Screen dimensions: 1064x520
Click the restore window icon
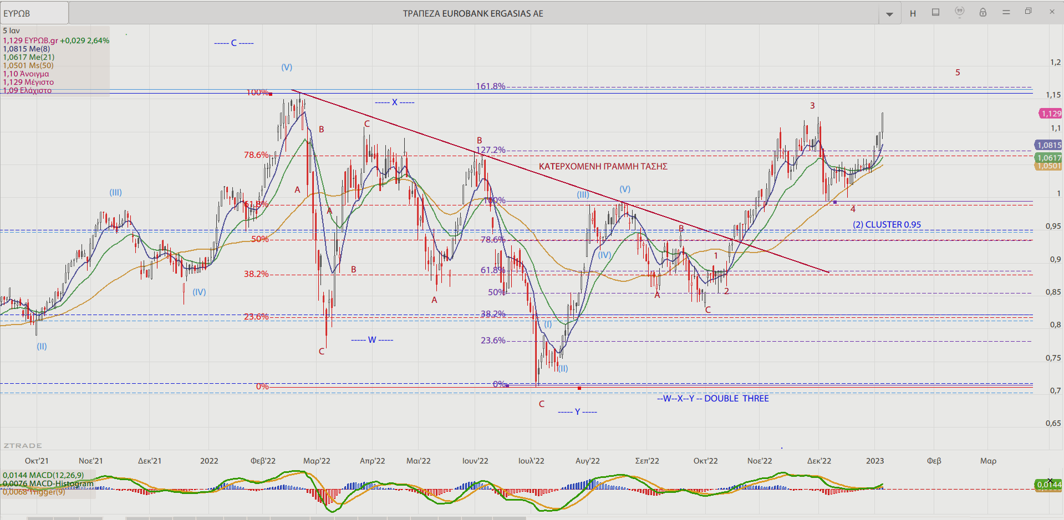point(1029,12)
